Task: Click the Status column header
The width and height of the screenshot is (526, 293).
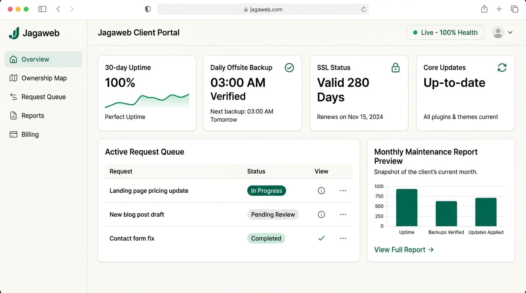Action: [256, 171]
